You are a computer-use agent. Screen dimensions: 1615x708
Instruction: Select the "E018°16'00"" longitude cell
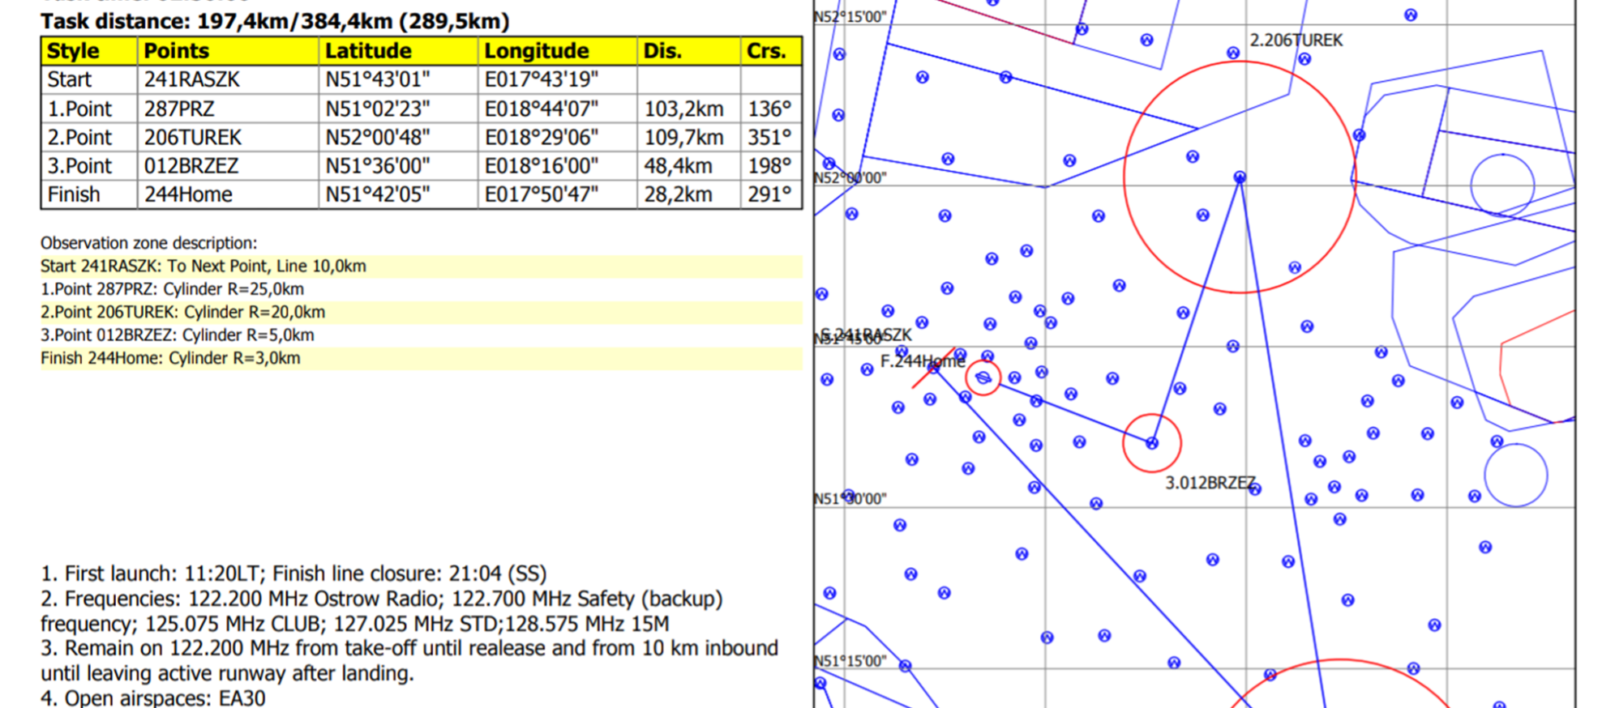(x=541, y=166)
